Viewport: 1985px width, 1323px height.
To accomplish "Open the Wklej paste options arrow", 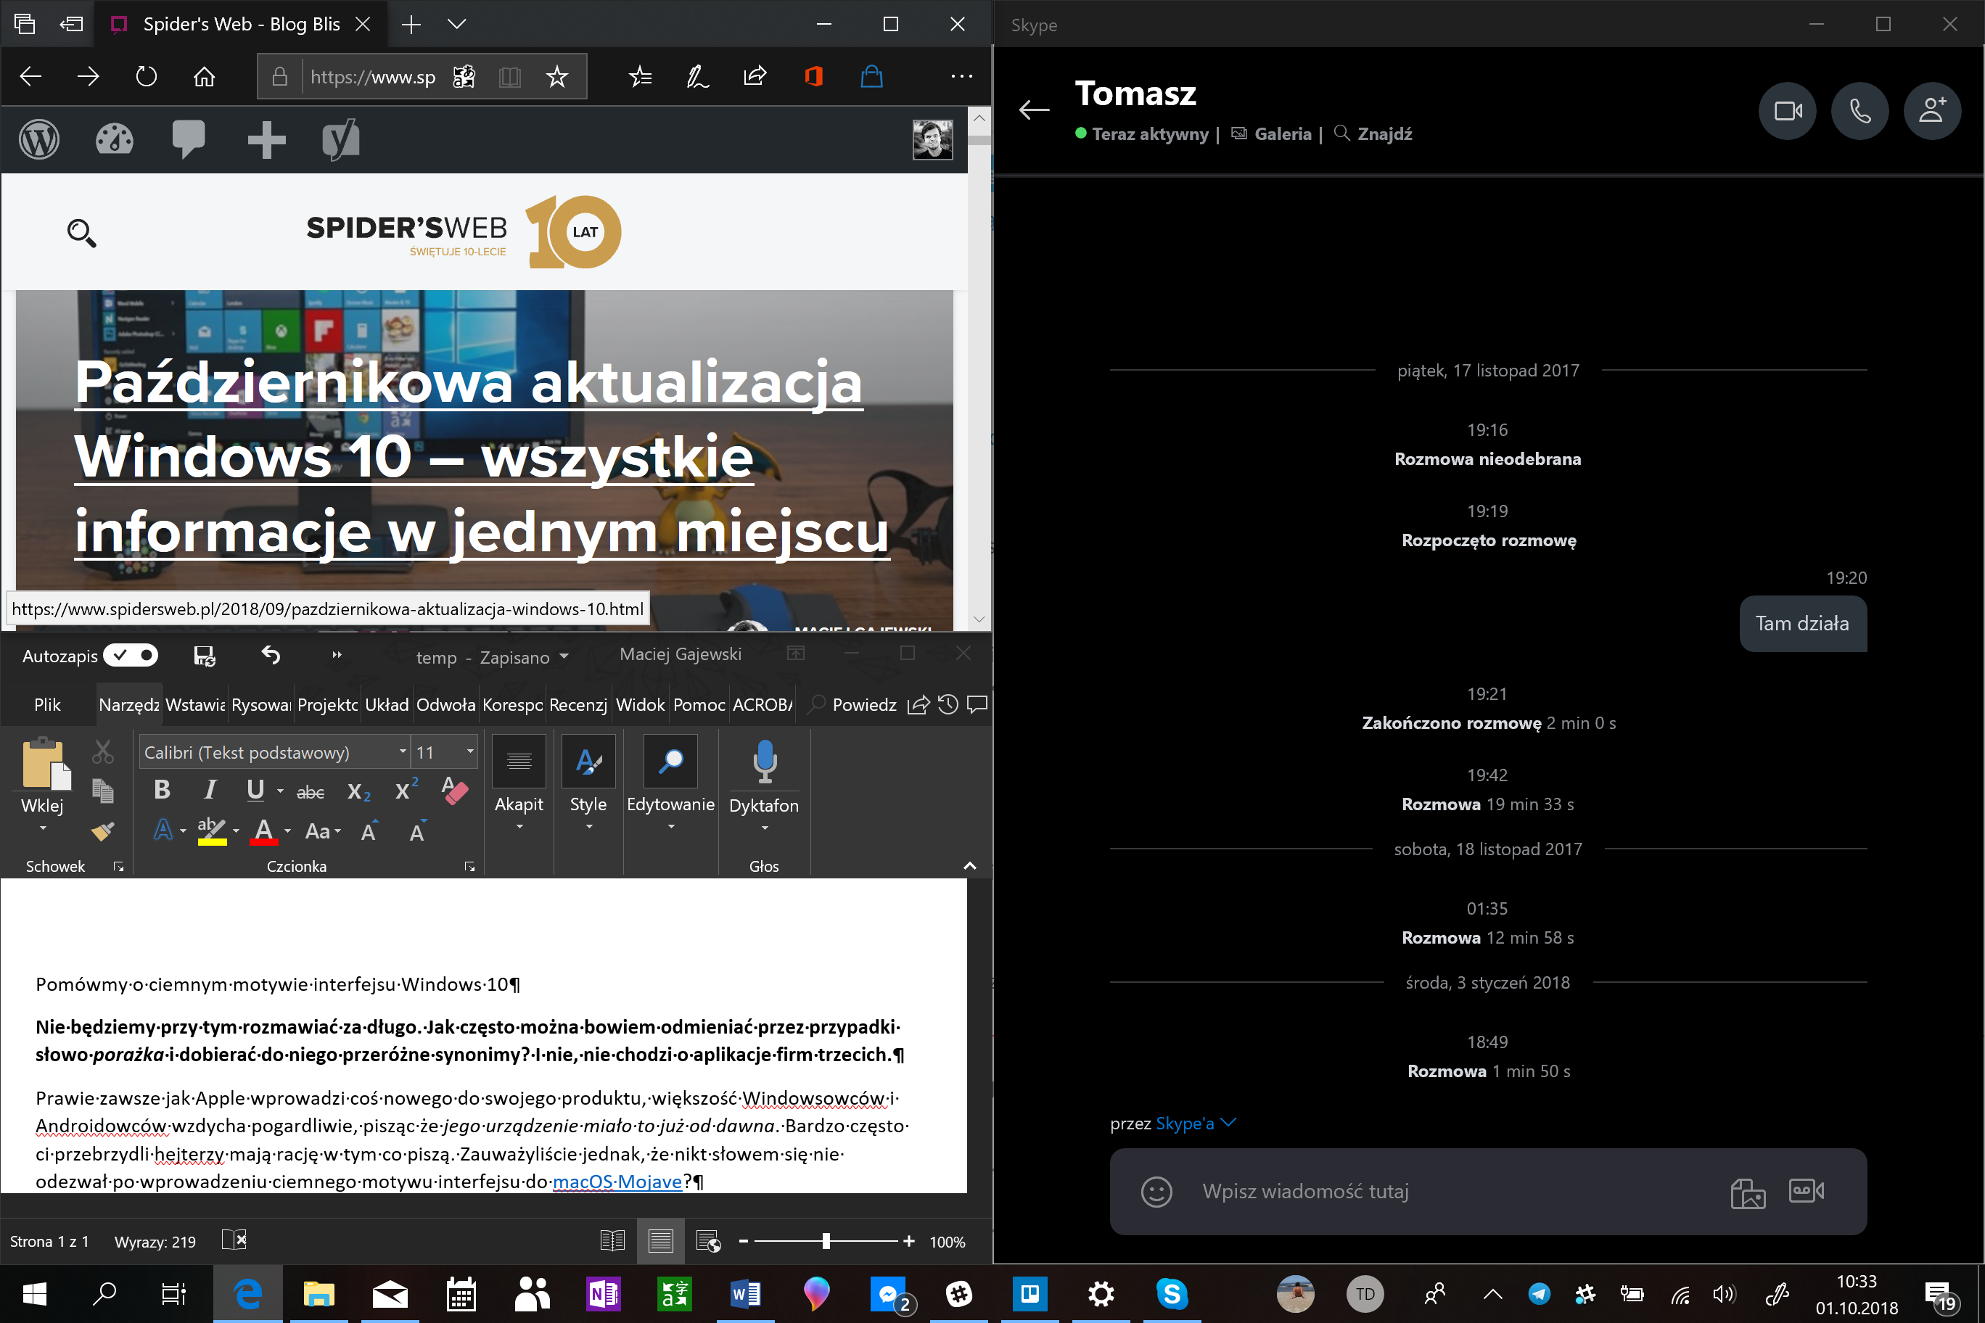I will point(42,828).
